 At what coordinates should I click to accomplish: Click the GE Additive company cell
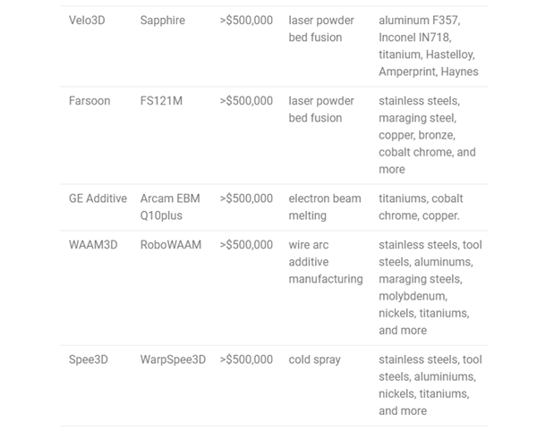point(98,198)
